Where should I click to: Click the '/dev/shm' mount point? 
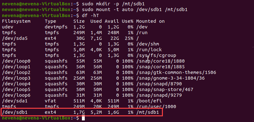pyautogui.click(x=148, y=44)
